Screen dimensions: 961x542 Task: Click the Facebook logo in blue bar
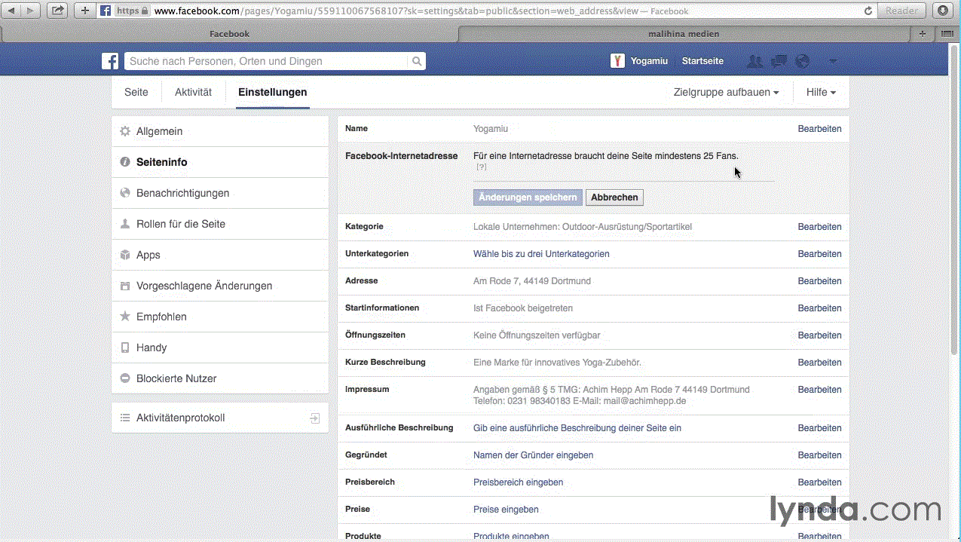tap(110, 61)
